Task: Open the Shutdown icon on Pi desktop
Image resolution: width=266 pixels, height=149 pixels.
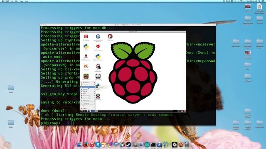Action: pyautogui.click(x=86, y=36)
